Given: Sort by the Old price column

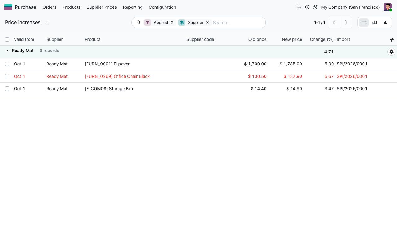Looking at the screenshot, I should coord(257,39).
